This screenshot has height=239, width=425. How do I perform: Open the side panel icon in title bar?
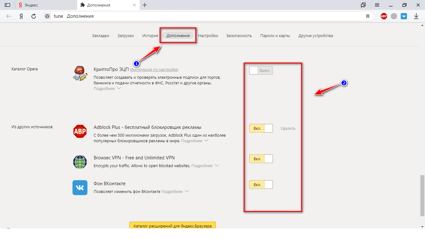pos(7,5)
